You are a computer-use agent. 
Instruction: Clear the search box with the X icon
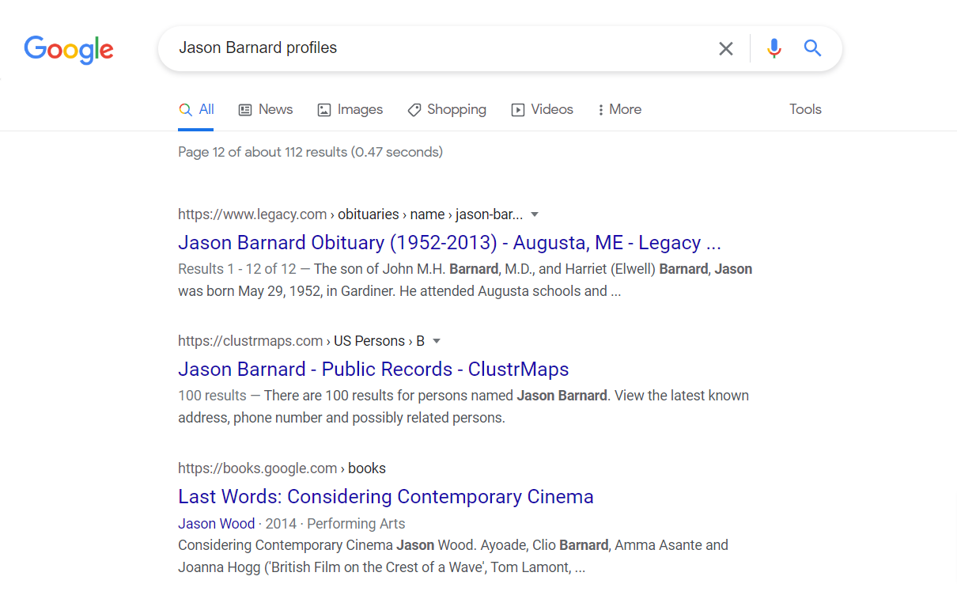[725, 49]
